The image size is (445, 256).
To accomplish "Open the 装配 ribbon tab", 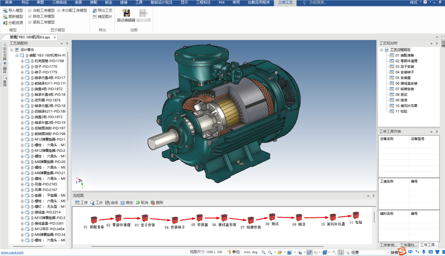I will [x=93, y=2].
